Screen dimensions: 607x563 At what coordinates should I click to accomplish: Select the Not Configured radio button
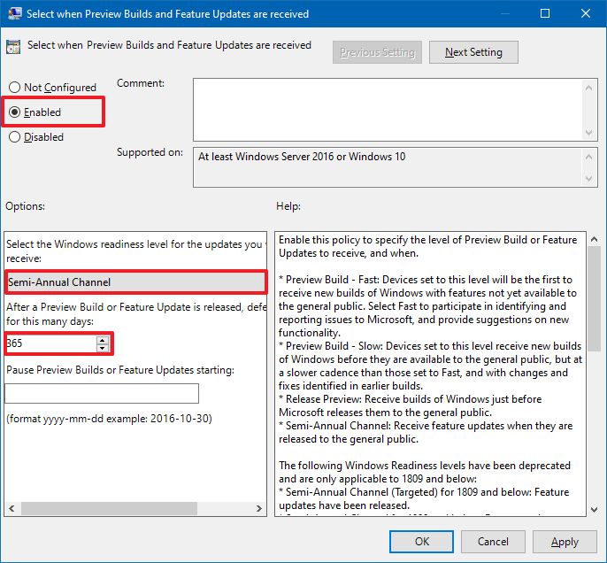(52, 88)
